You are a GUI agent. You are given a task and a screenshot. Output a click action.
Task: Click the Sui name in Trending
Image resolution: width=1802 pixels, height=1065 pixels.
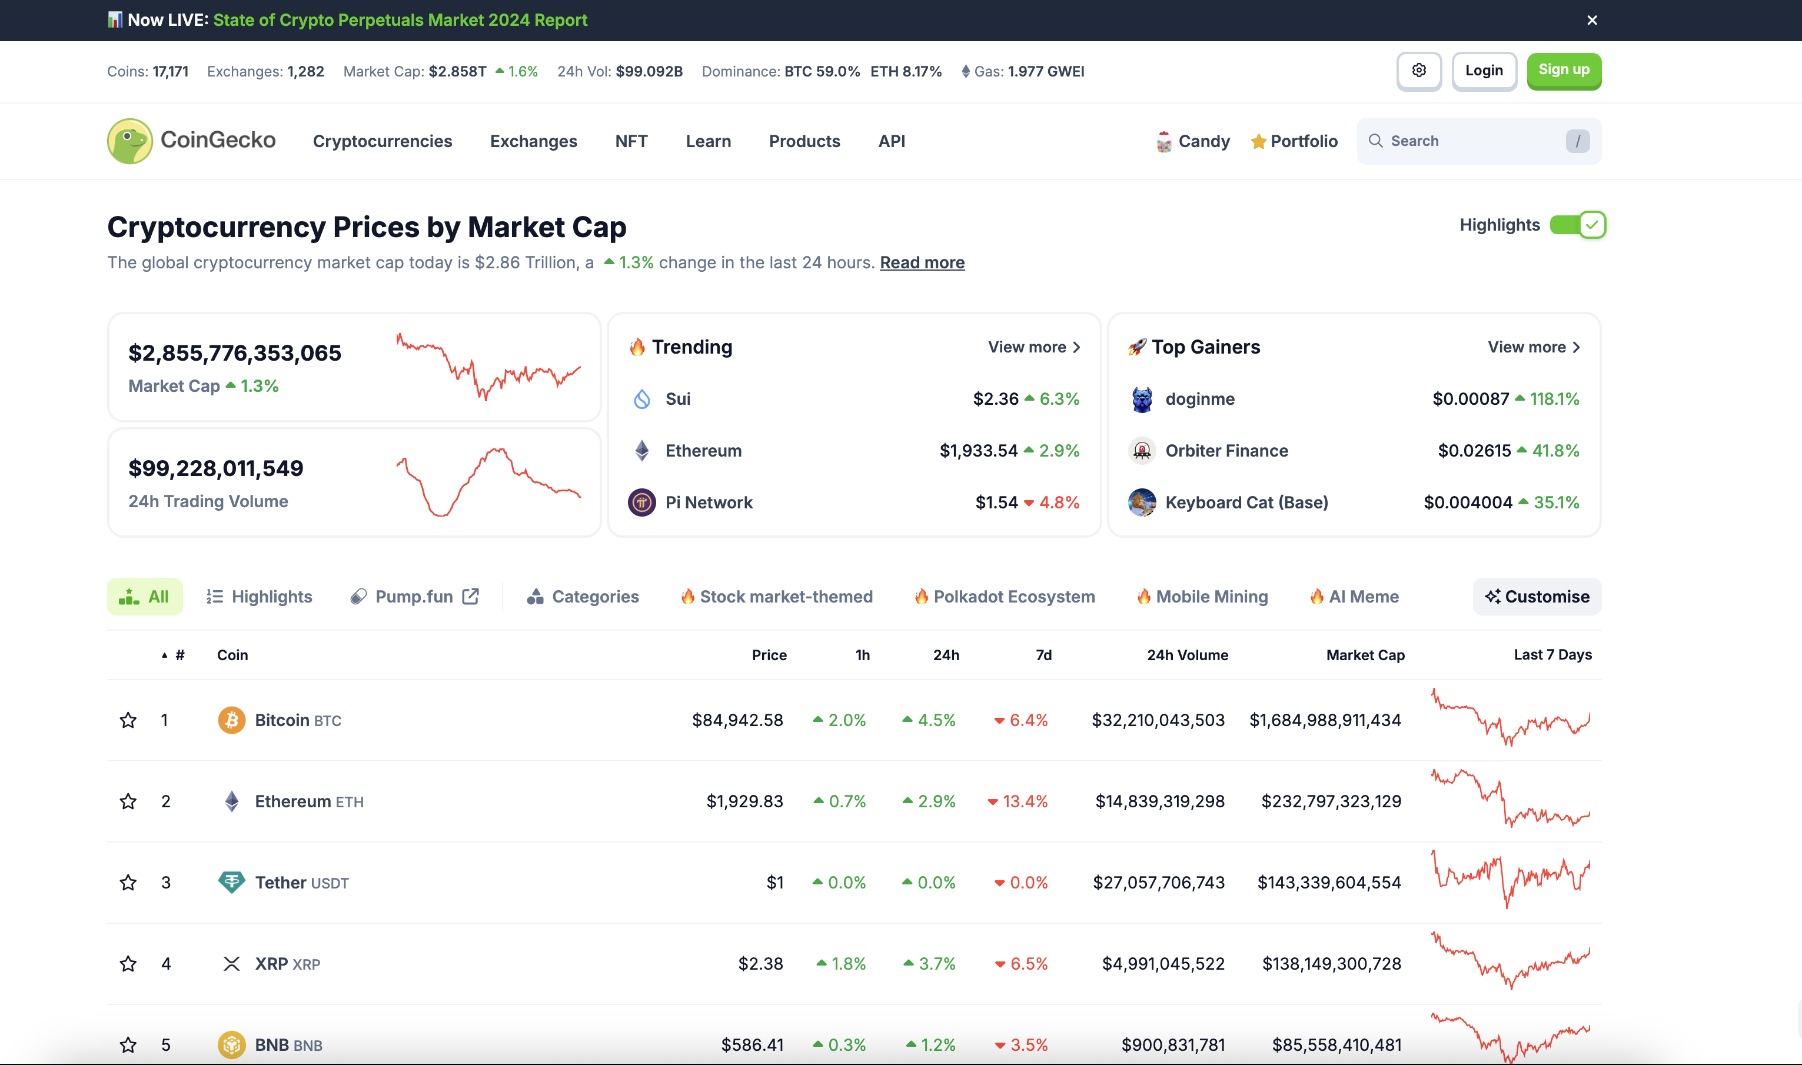677,398
